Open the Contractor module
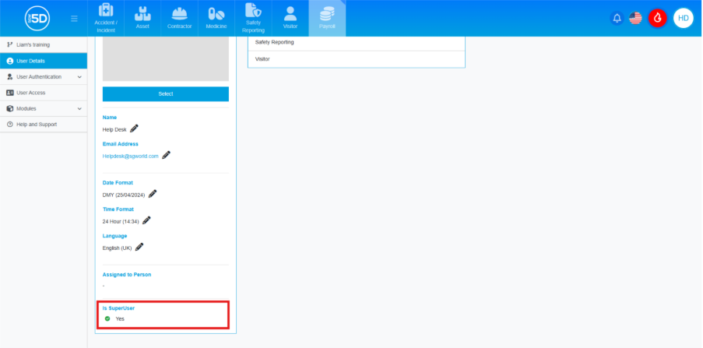703x348 pixels. coord(179,18)
